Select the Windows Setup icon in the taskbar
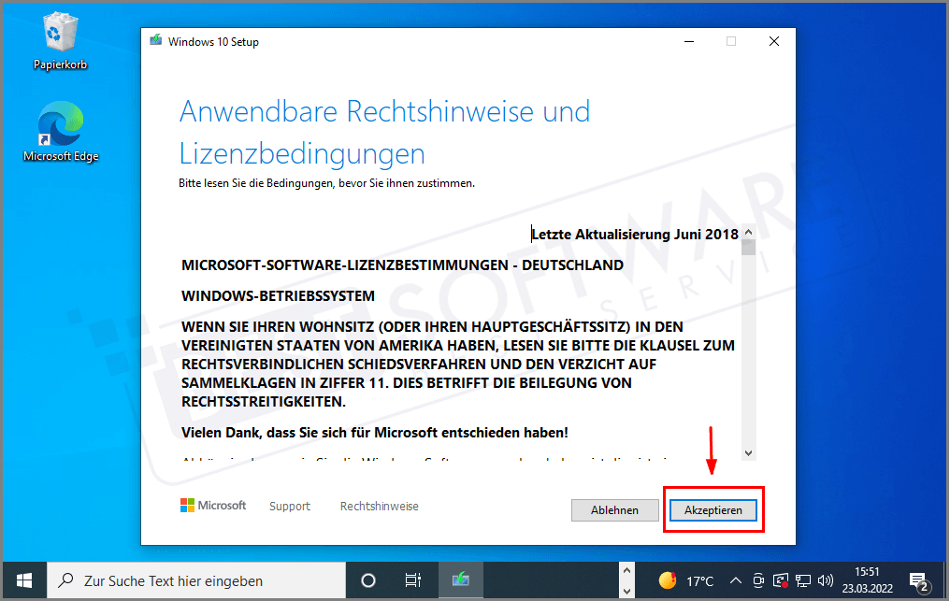The image size is (950, 601). pyautogui.click(x=460, y=580)
